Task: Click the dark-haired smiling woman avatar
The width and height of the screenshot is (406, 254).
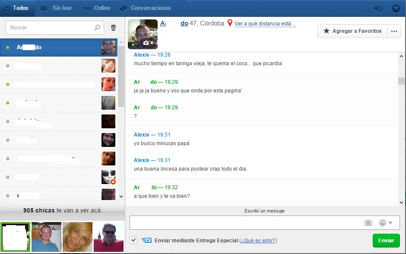Action: (108, 140)
